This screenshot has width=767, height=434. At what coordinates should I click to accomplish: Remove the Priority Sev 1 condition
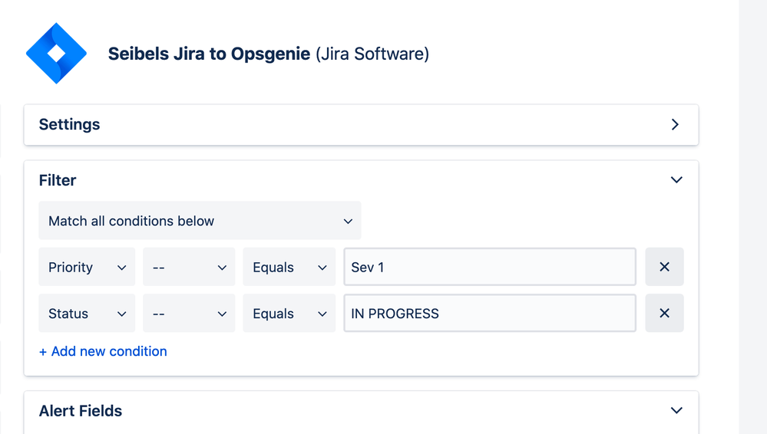coord(664,267)
